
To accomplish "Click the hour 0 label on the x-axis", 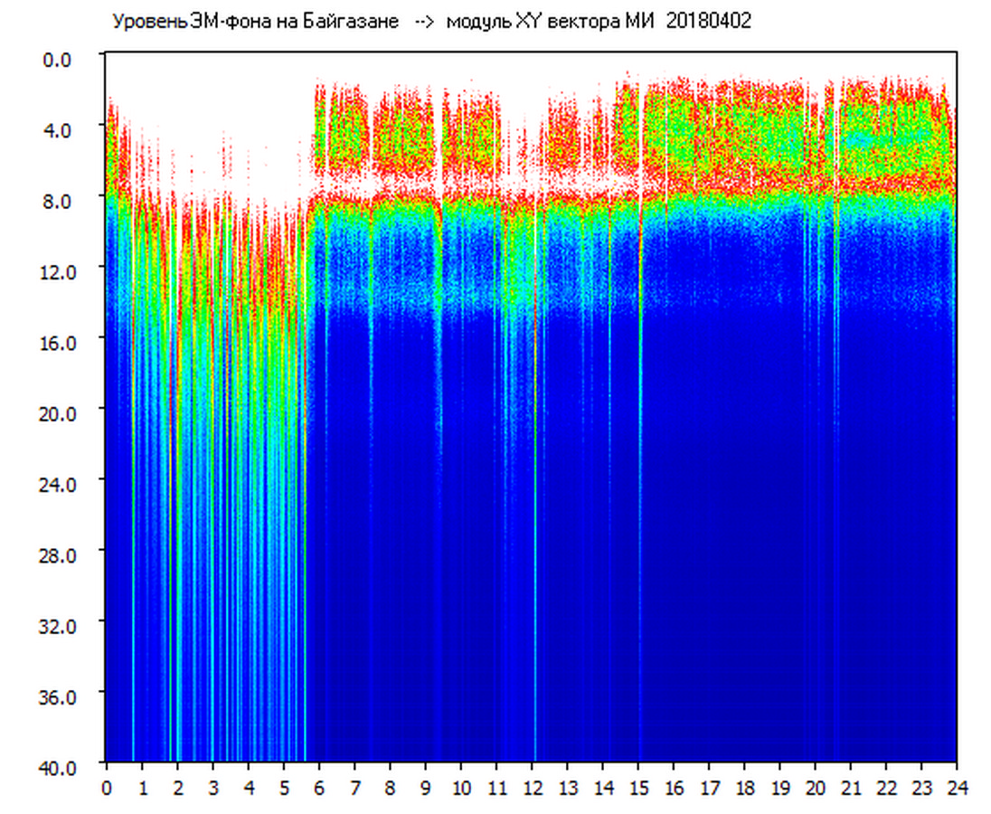I will pyautogui.click(x=107, y=788).
